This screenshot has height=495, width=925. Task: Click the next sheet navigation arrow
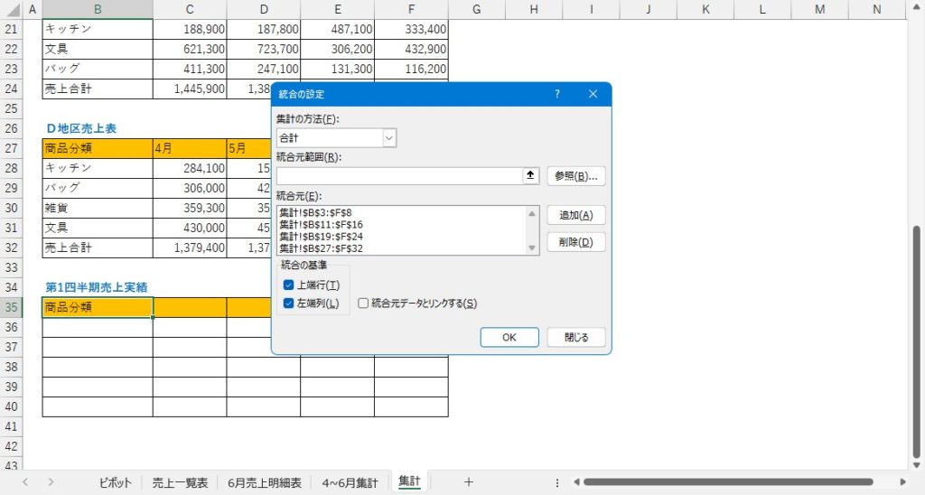(51, 482)
